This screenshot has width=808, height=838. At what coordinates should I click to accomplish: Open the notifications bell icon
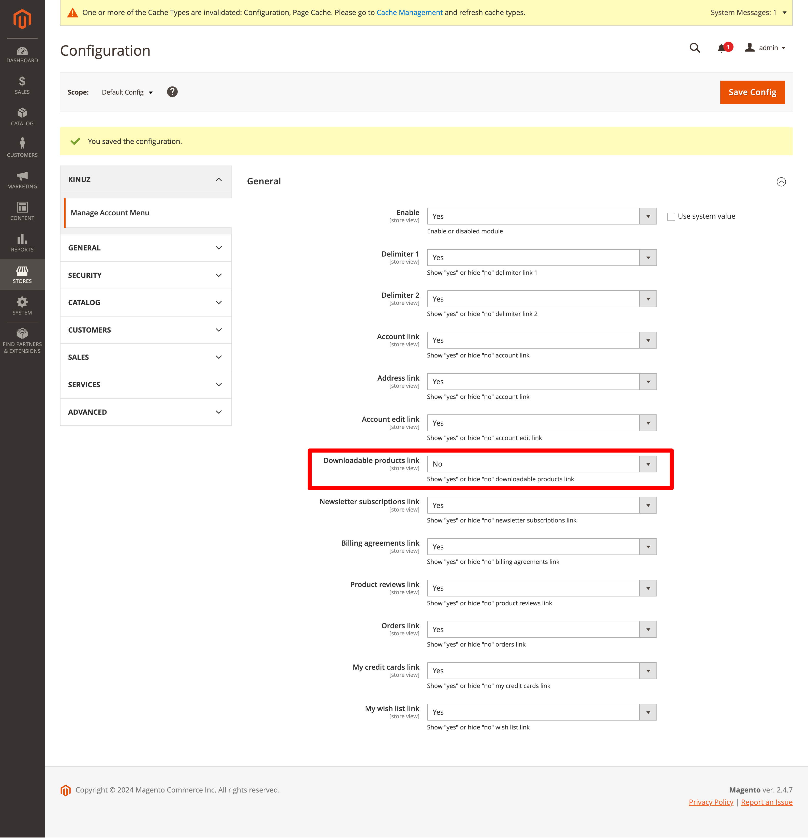pos(722,48)
